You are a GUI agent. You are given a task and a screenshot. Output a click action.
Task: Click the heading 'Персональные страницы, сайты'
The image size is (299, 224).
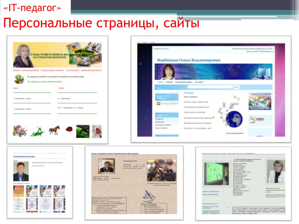tap(101, 23)
